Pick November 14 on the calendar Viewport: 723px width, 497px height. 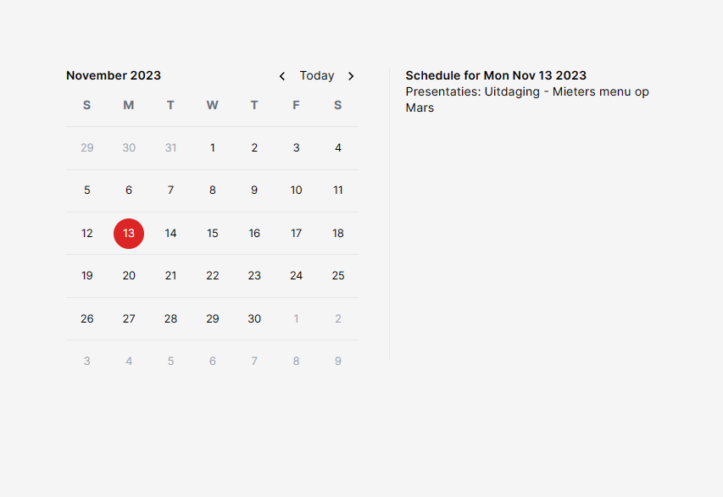pos(170,234)
